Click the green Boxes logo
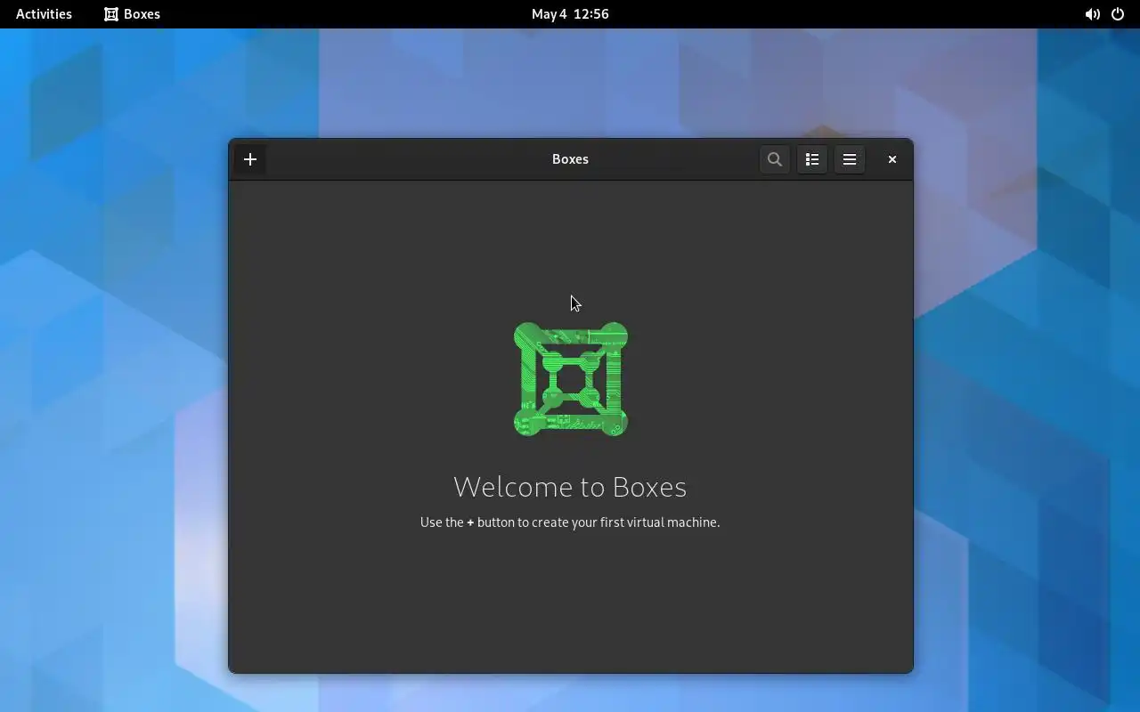Viewport: 1140px width, 712px height. [x=571, y=379]
